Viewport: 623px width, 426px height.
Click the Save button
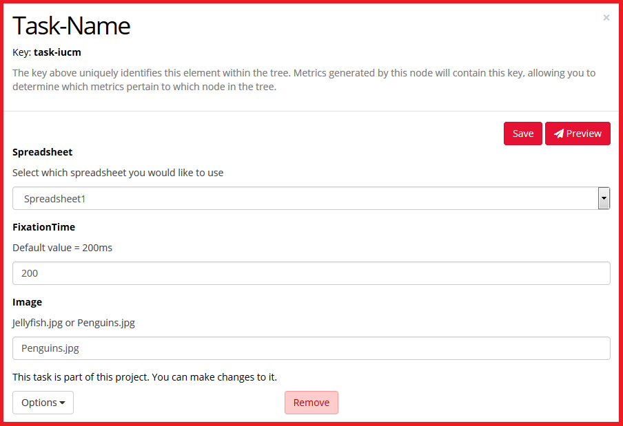(x=522, y=134)
